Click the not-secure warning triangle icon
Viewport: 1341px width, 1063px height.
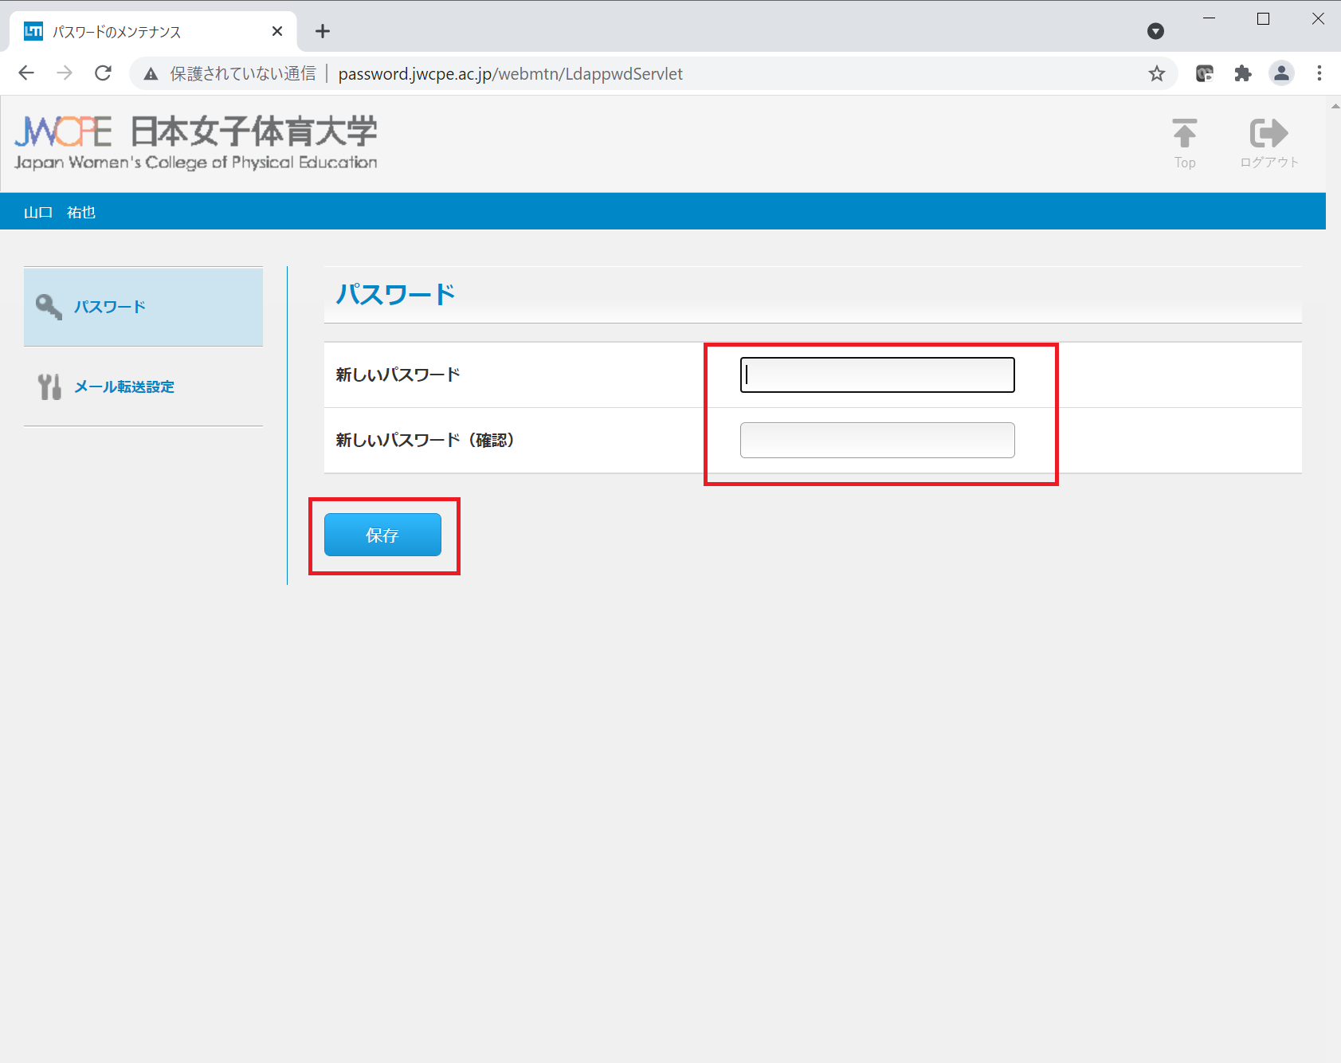point(151,74)
